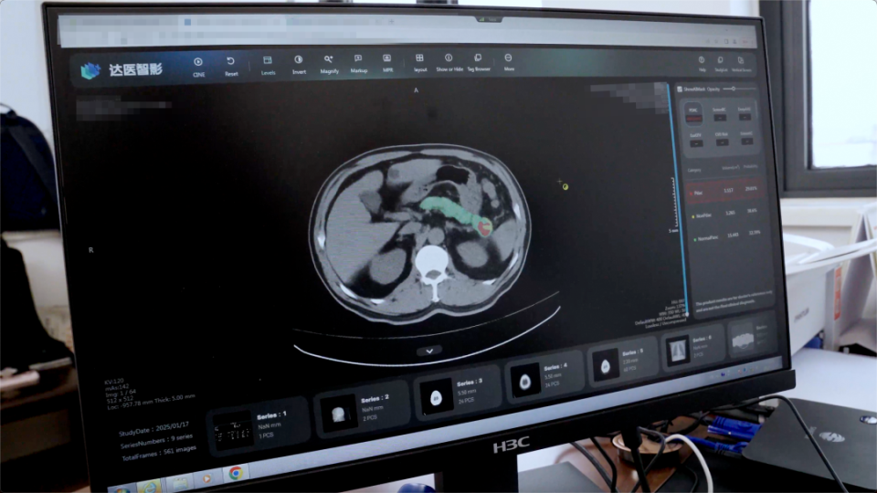Invert the image colors
877x493 pixels.
pos(299,64)
